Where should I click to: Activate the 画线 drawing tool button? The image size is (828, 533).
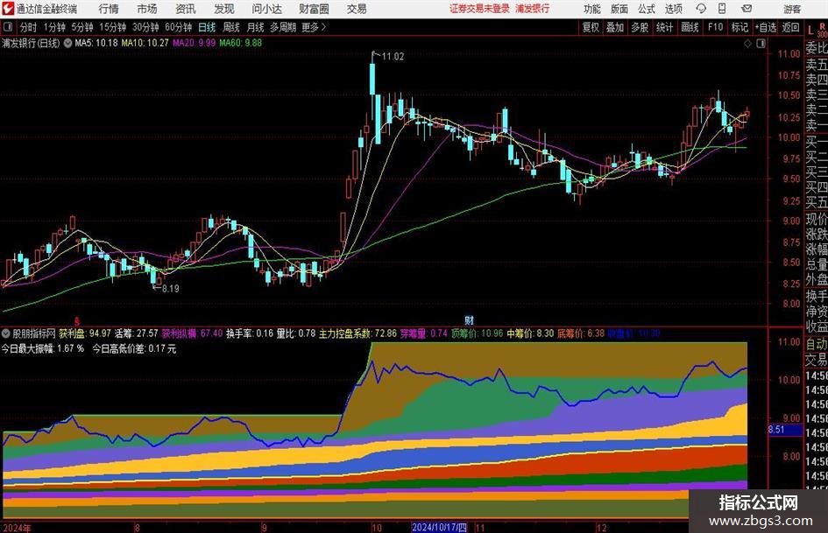[690, 27]
